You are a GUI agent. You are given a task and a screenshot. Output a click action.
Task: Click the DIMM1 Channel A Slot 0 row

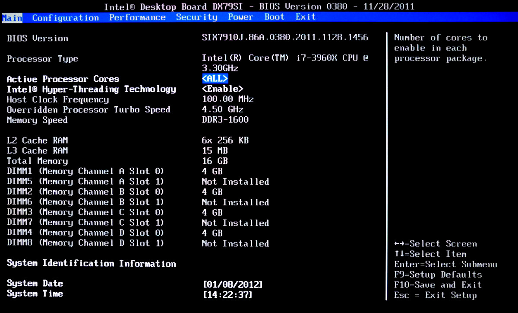138,171
